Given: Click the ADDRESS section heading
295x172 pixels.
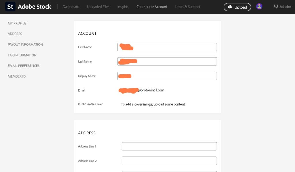Looking at the screenshot, I should [x=87, y=133].
